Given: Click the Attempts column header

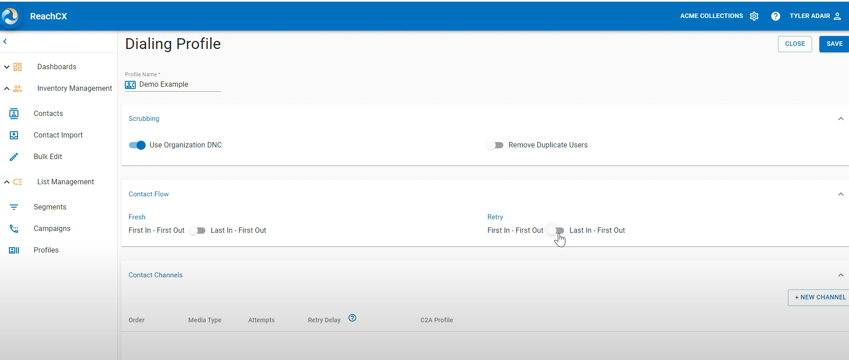Looking at the screenshot, I should (x=262, y=320).
